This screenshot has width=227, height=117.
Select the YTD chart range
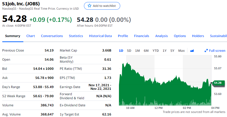[155, 51]
